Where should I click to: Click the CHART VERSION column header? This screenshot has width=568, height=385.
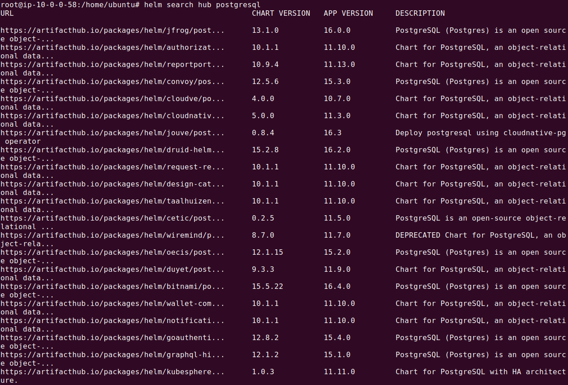pyautogui.click(x=281, y=13)
